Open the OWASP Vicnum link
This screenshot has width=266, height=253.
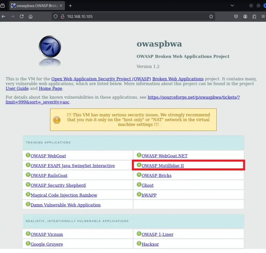[47, 235]
